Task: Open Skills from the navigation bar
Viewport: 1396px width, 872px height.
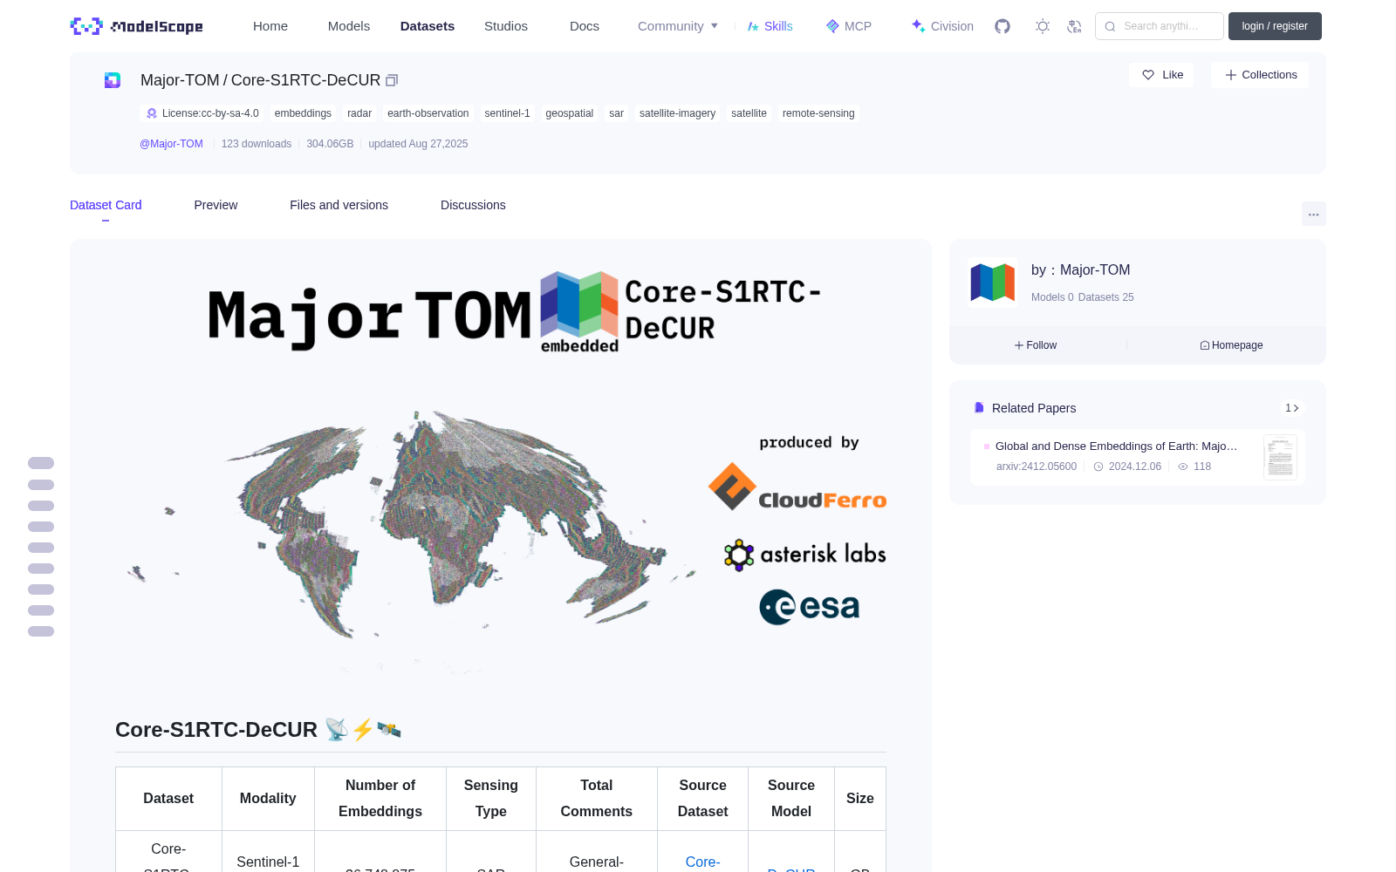Action: 770,26
